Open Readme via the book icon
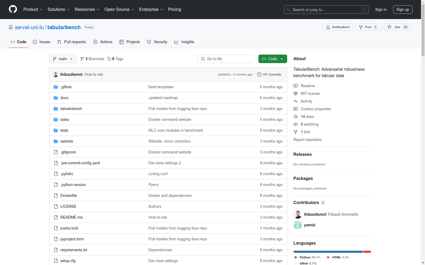The width and height of the screenshot is (425, 265). (296, 86)
